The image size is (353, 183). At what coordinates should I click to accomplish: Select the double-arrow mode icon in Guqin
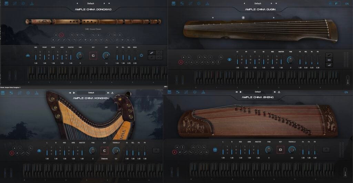click(329, 60)
